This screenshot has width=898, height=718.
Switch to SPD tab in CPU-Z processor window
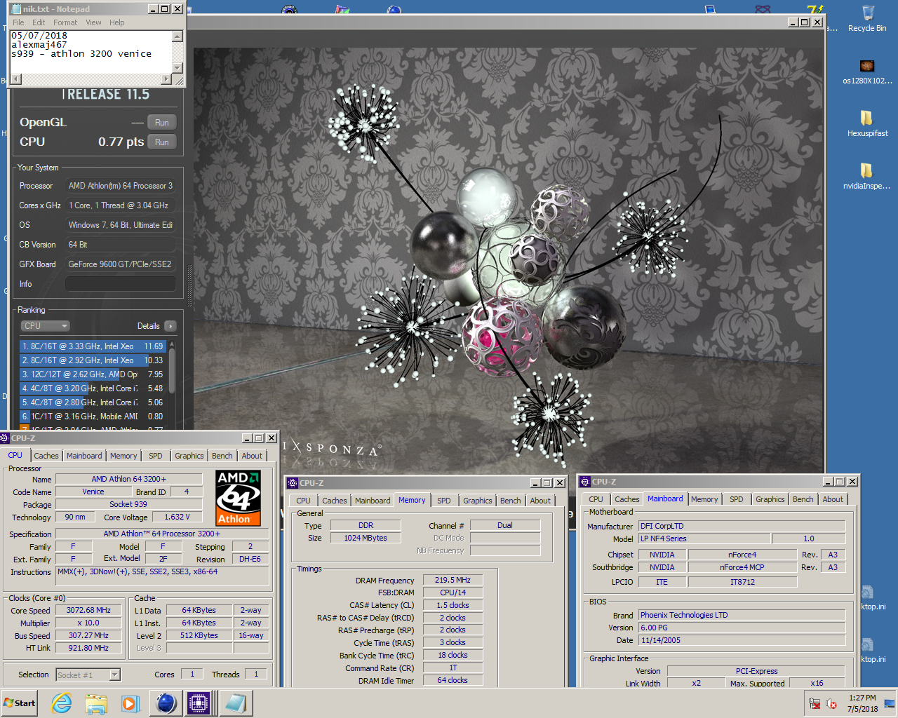156,456
